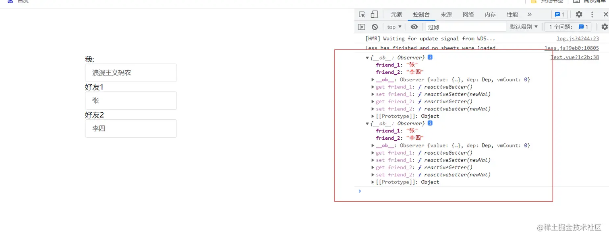Open less.js?9eb0:10805 source link

(x=572, y=48)
